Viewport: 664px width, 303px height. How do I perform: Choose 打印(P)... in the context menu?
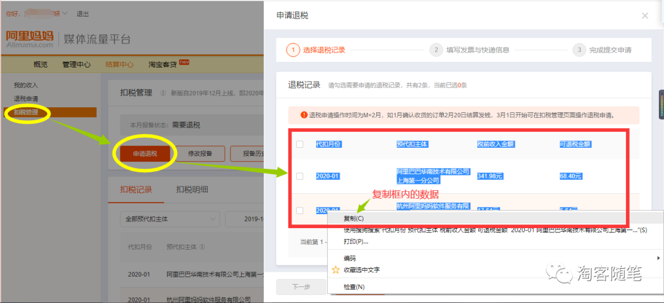pyautogui.click(x=496, y=241)
